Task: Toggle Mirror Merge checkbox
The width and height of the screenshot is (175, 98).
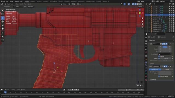Action: 159,58
